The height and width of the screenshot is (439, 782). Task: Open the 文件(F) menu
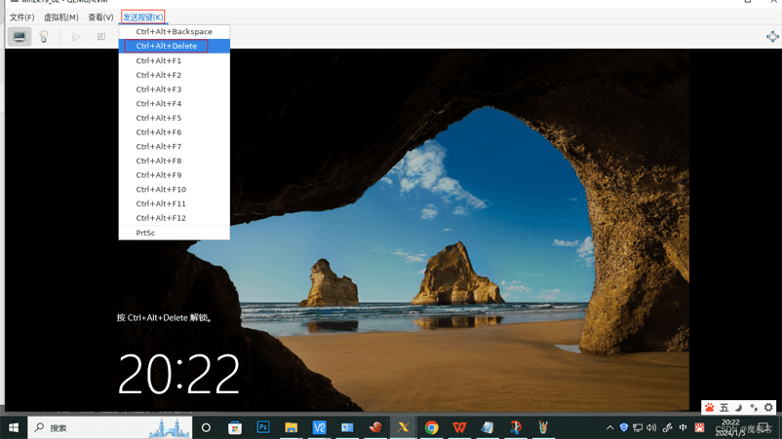(21, 18)
